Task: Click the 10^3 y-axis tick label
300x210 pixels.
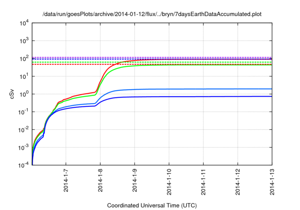Action: (24, 40)
